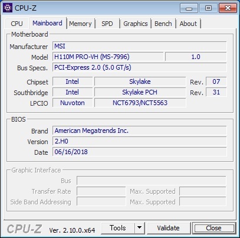
Task: Maximize the CPU-Z window
Action: coord(208,8)
